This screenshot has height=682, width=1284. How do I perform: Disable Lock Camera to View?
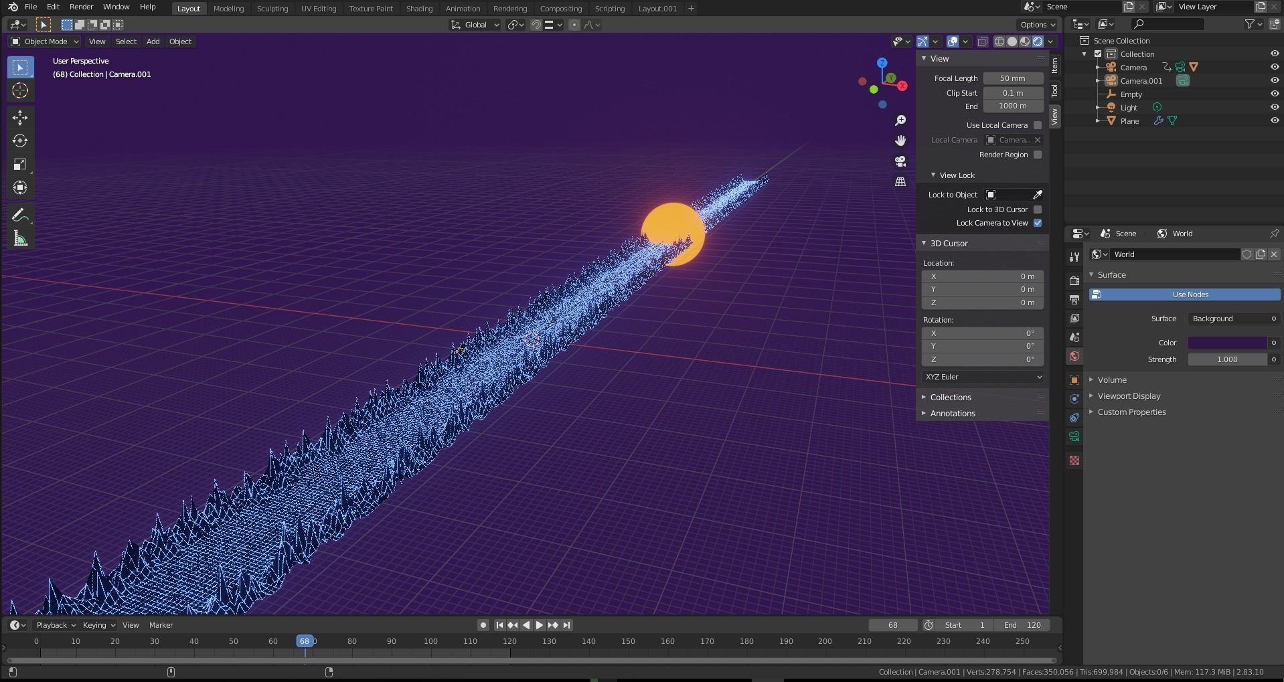[x=1037, y=223]
